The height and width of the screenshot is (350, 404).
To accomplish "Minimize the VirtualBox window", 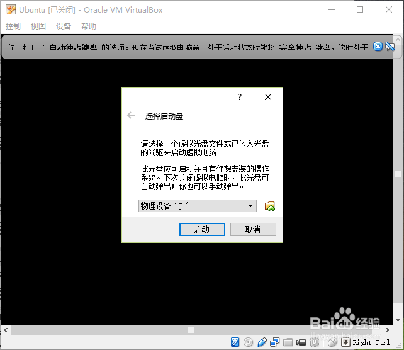I will (x=332, y=10).
